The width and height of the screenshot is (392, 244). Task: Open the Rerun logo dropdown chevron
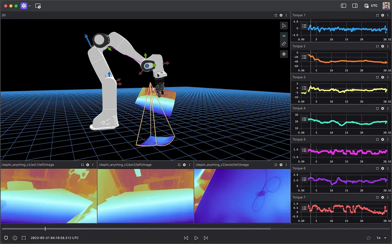(x=30, y=5)
